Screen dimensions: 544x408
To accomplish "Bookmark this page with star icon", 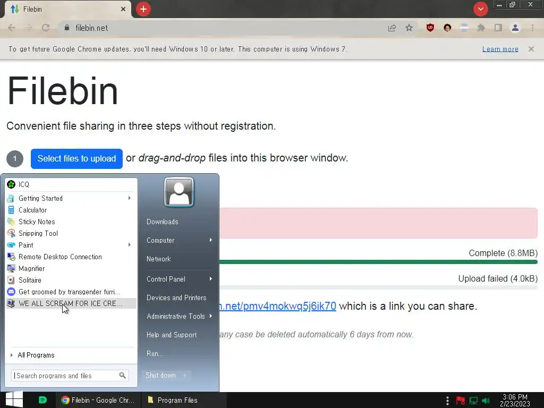I will [409, 28].
